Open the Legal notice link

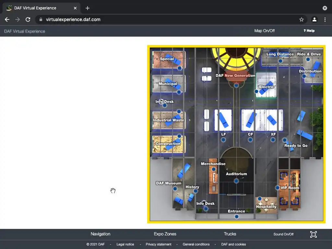125,244
